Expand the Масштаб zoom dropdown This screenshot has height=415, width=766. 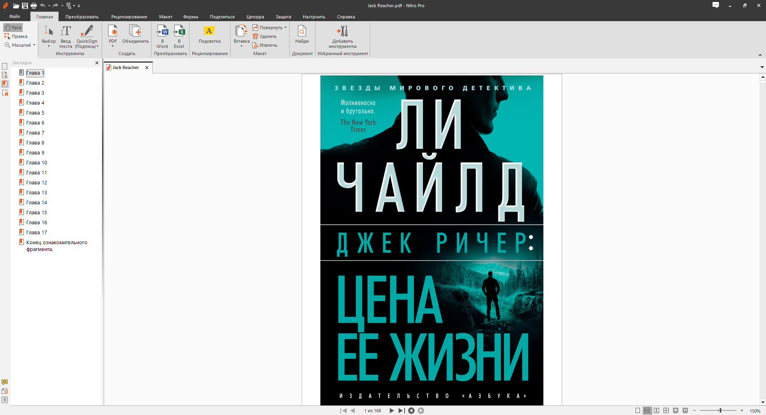point(34,45)
